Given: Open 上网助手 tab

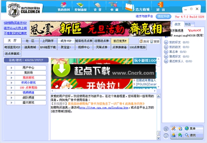Looking at the screenshot, I should [x=48, y=41].
